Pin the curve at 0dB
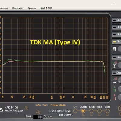121x121 pixels. click(x=107, y=115)
